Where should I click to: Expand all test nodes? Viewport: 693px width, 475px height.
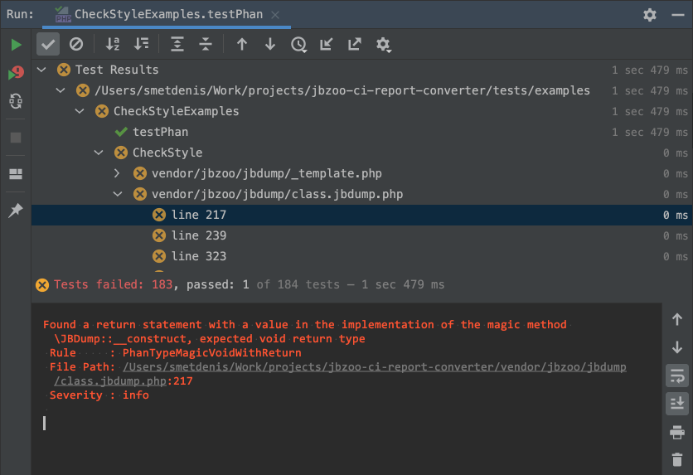[x=177, y=44]
